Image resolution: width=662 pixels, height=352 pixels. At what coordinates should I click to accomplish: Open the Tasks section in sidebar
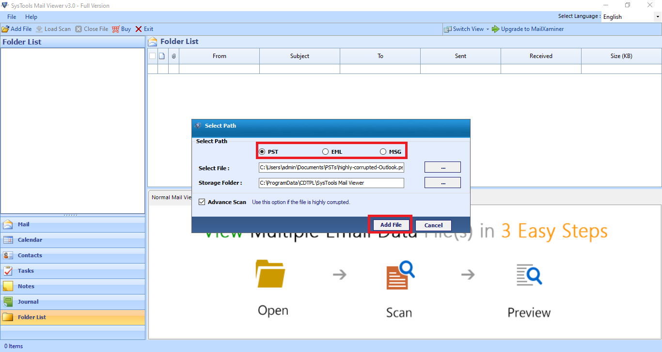[x=73, y=271]
